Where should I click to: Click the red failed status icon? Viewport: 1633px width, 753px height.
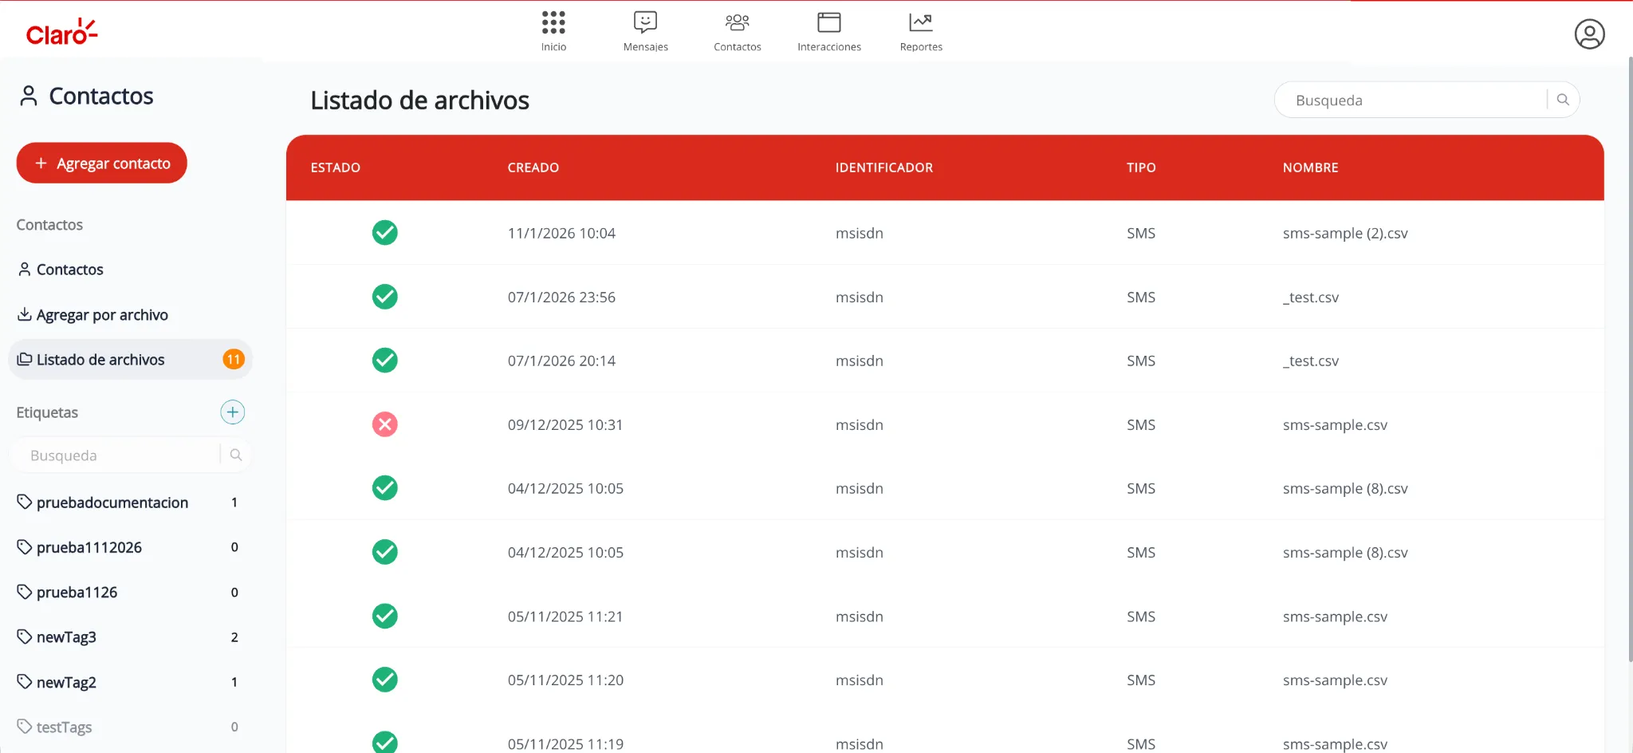pyautogui.click(x=385, y=424)
